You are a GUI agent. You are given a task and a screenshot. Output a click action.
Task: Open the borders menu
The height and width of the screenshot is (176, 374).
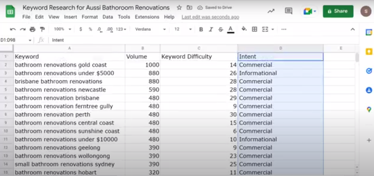(254, 29)
